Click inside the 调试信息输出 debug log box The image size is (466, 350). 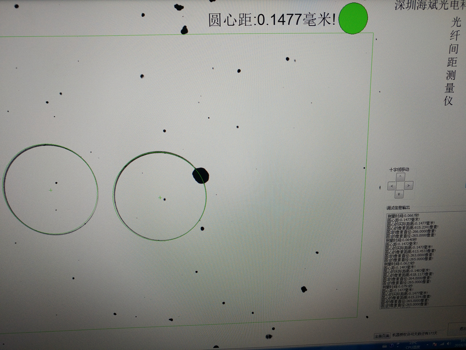pyautogui.click(x=423, y=260)
